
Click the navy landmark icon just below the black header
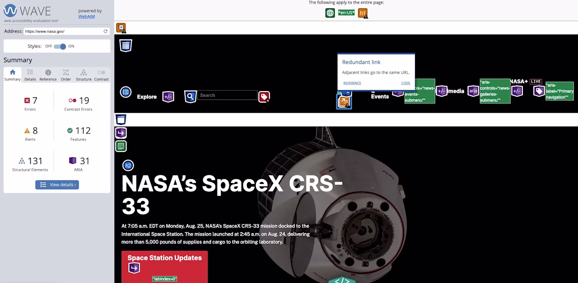121,119
